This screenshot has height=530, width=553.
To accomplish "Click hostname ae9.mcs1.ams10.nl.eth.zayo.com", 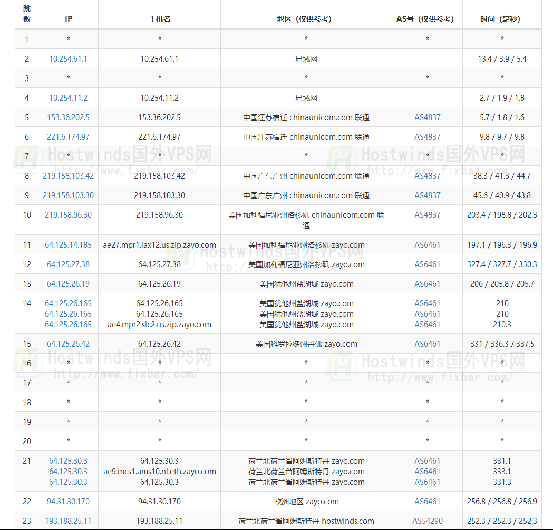I will (159, 472).
